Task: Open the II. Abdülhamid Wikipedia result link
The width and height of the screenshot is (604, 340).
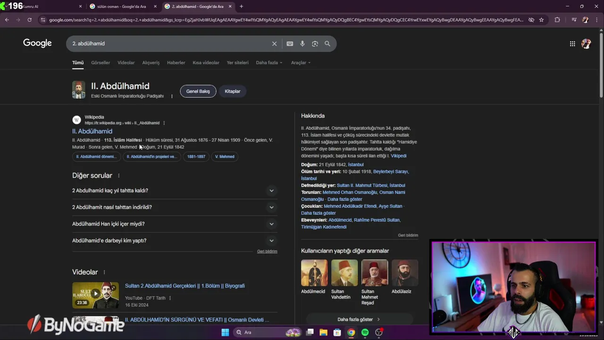Action: tap(92, 131)
